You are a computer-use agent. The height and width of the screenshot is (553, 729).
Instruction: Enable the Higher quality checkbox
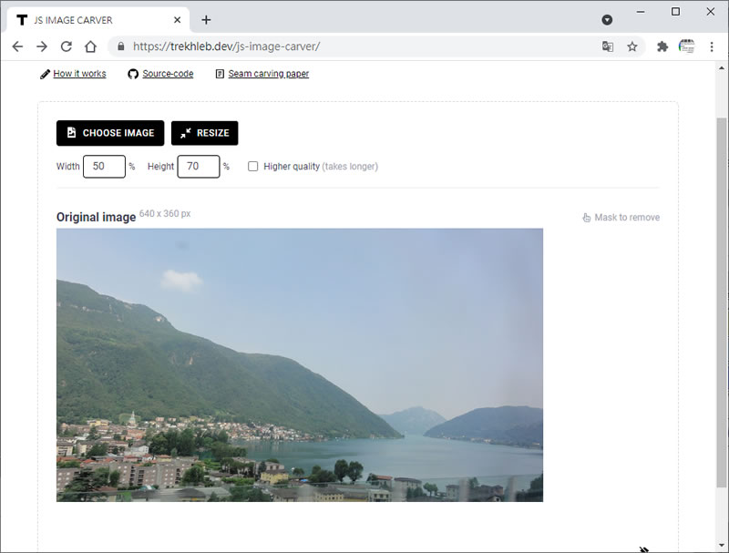(x=253, y=167)
